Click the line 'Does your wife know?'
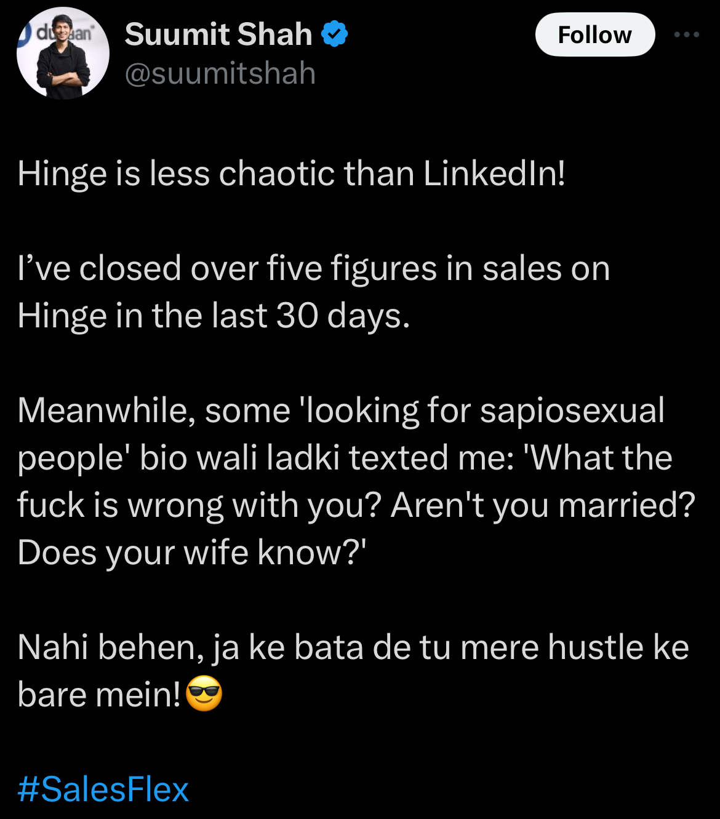This screenshot has height=819, width=720. (x=191, y=553)
